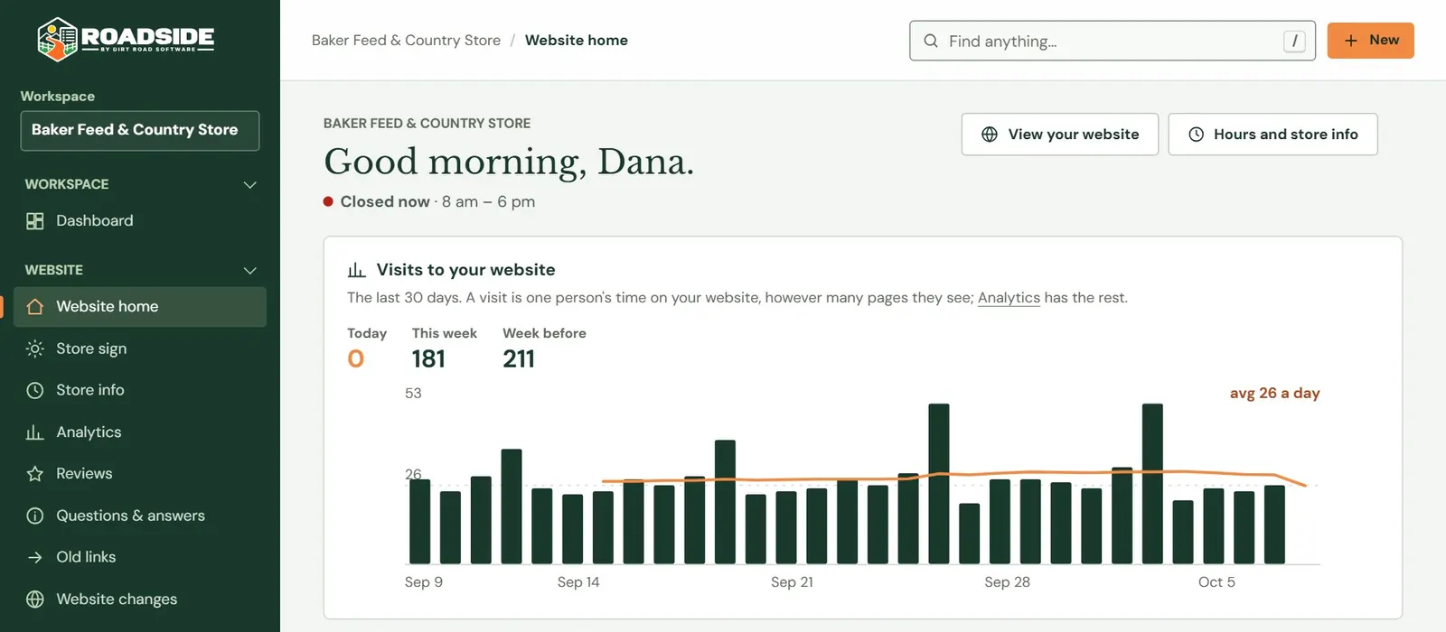Click the globe icon in View your website
This screenshot has width=1446, height=632.
coord(990,135)
